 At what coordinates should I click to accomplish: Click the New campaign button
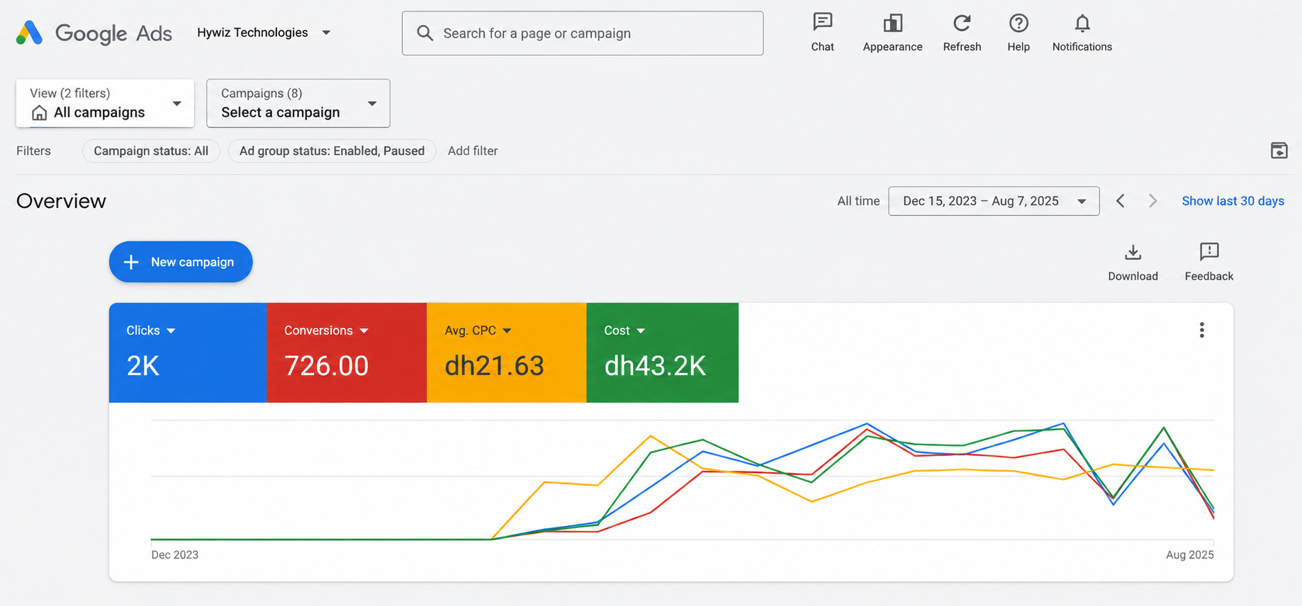pos(181,262)
